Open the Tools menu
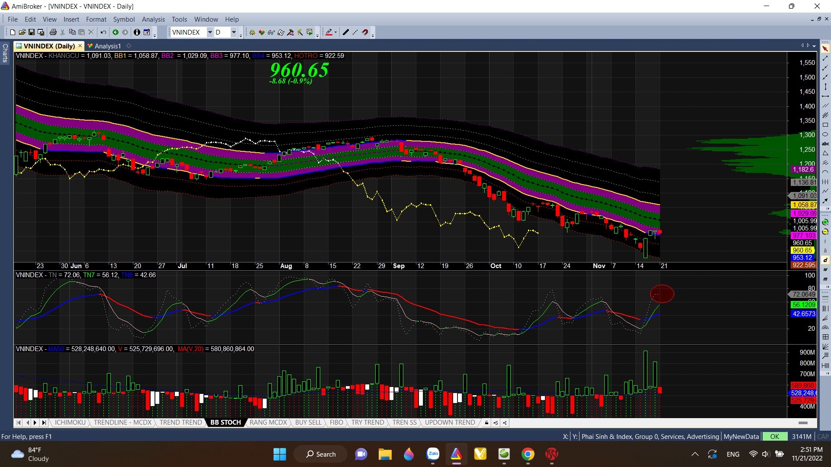This screenshot has height=467, width=831. (179, 19)
